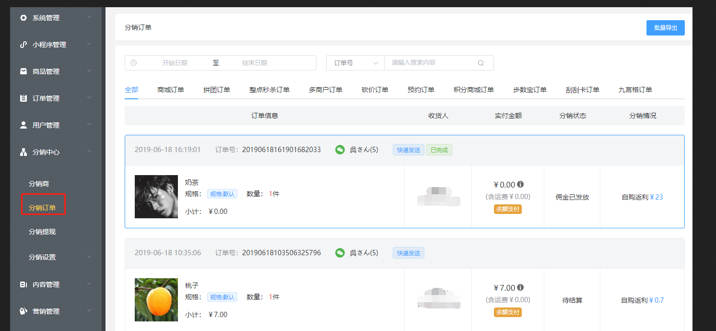Open the 订单号 search type dropdown

(355, 63)
